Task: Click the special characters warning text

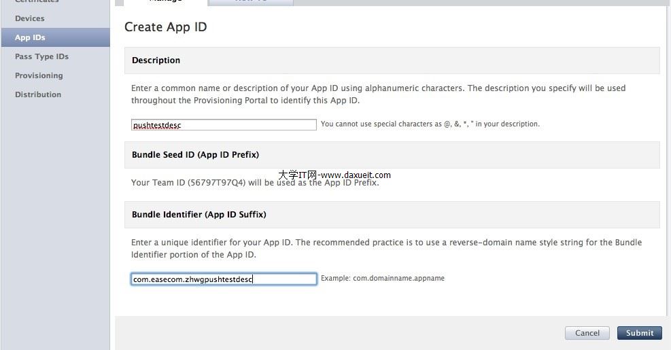Action: click(x=430, y=124)
